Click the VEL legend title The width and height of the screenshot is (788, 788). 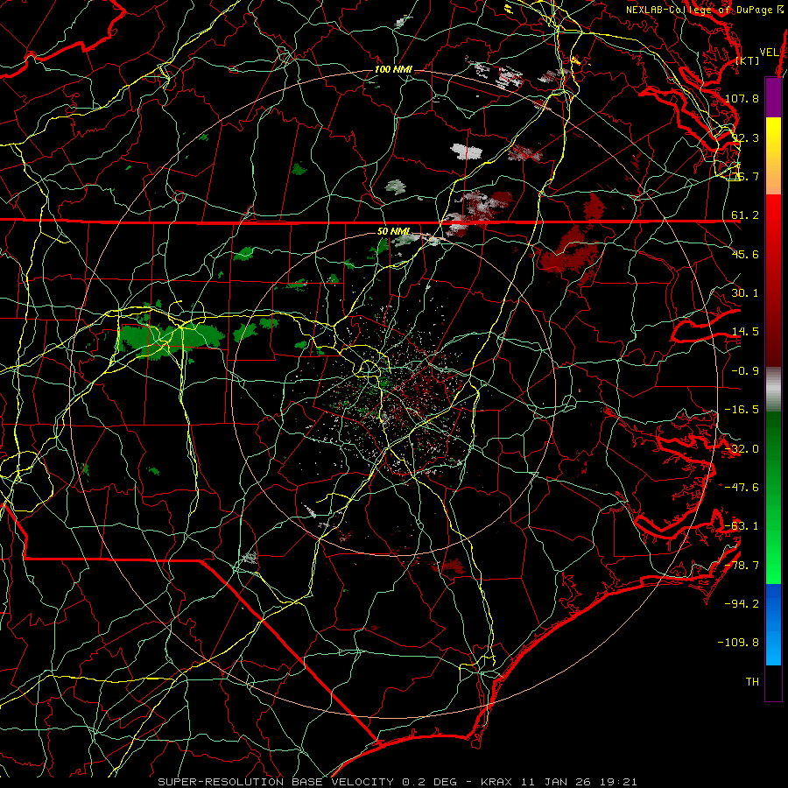click(769, 53)
